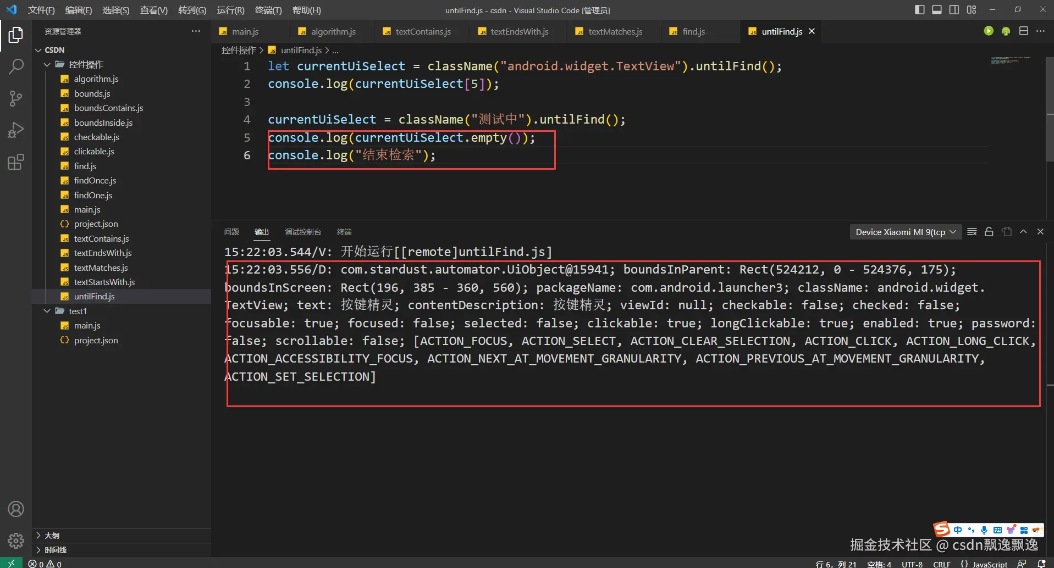Switch to the textMatches.js tab

pyautogui.click(x=615, y=31)
